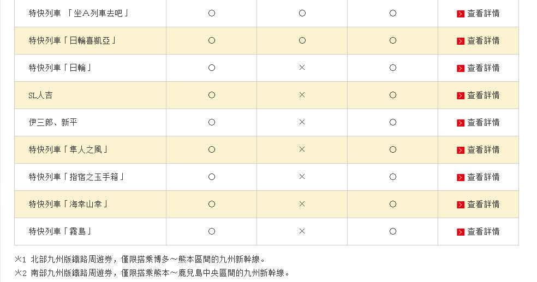
Task: Select the SL人吉 train name cell
Action: (41, 95)
